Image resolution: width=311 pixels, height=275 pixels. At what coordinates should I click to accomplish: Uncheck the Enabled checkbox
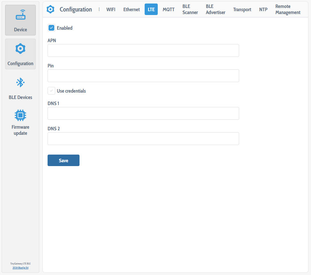51,28
